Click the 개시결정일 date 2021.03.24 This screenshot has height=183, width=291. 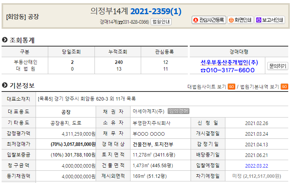pos(257,134)
